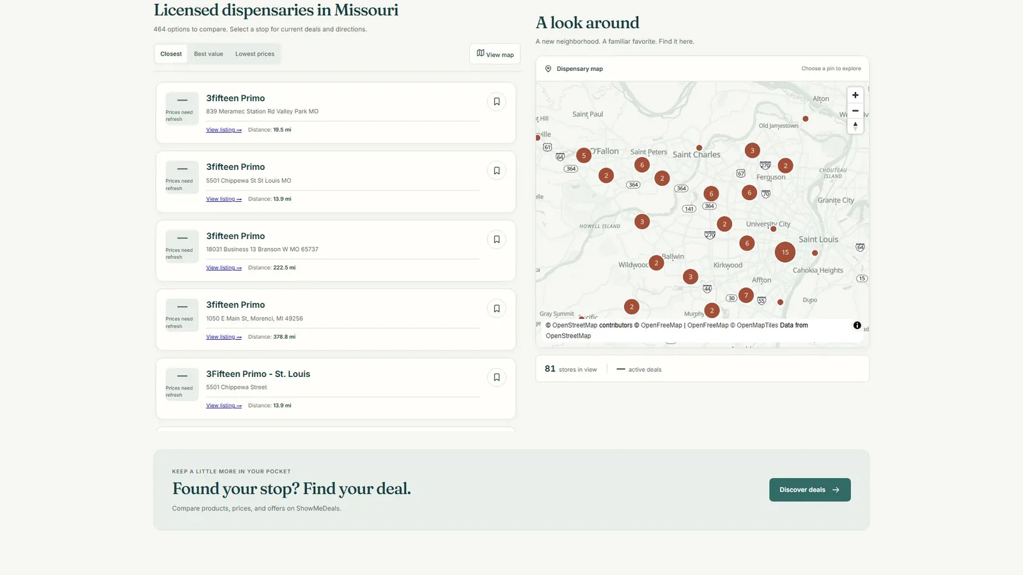Click the '222.5 mi' distance value
1023x575 pixels.
coord(285,268)
